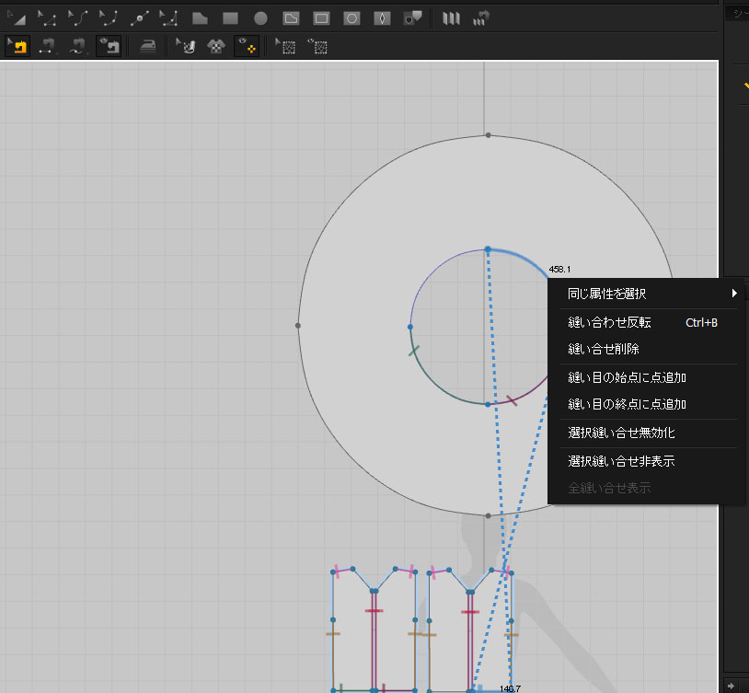Select the Internal Rectangle tool

321,17
